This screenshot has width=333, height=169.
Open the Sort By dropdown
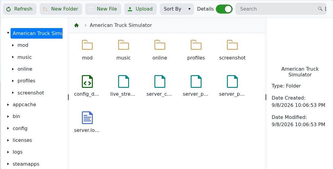pos(177,9)
